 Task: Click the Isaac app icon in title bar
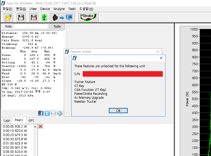[x=3, y=3]
